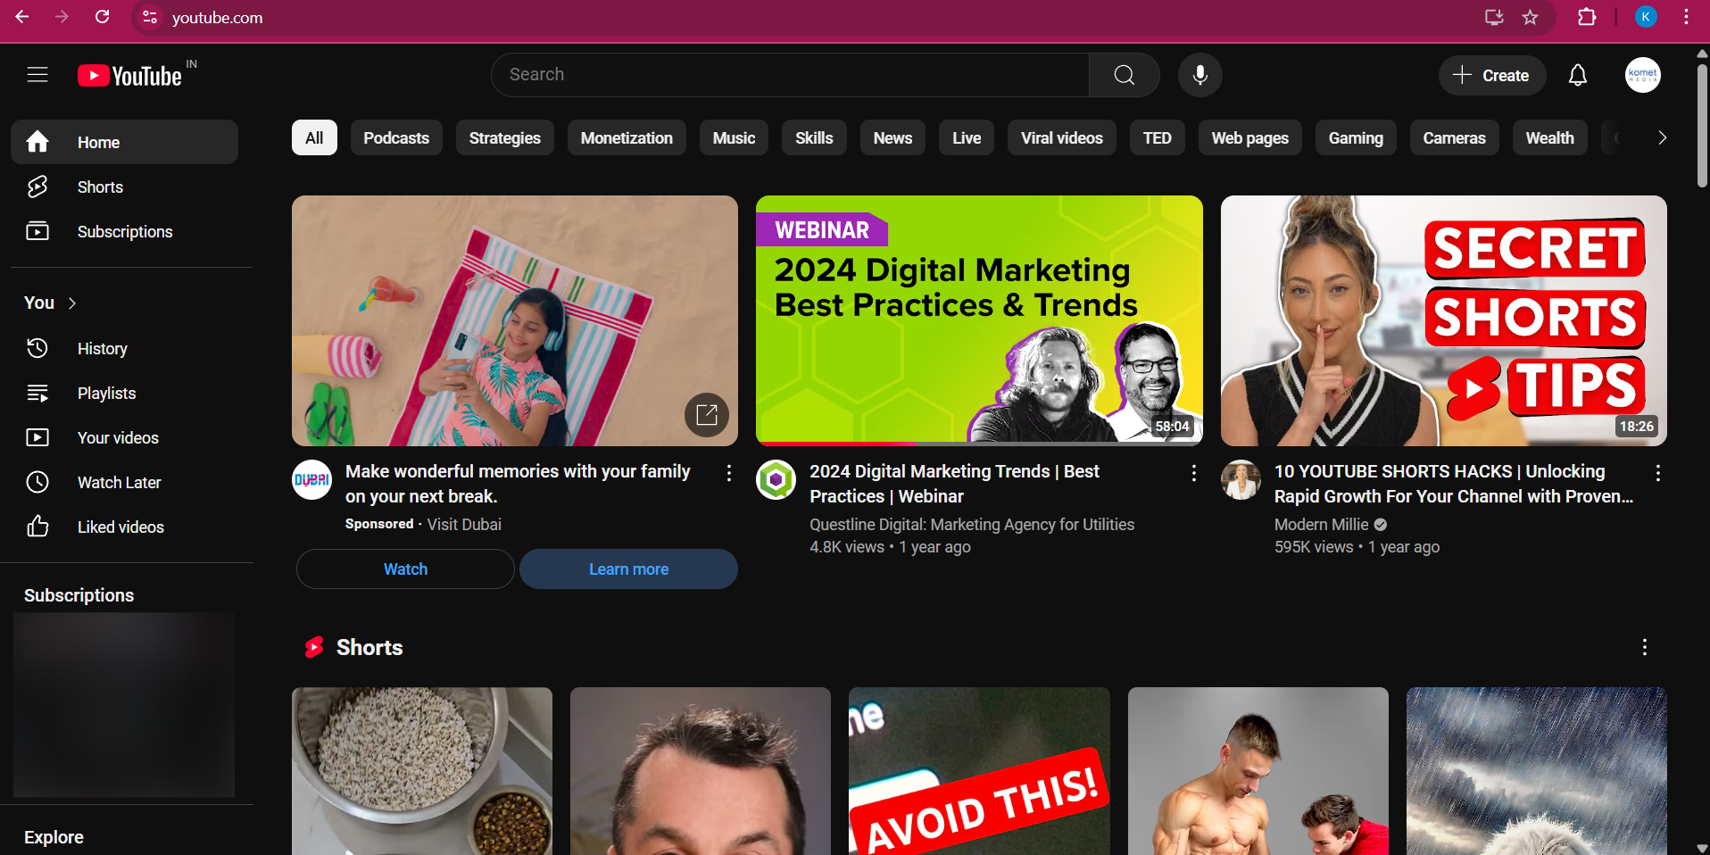This screenshot has height=855, width=1710.
Task: Select the Viral videos filter chip
Action: pos(1062,137)
